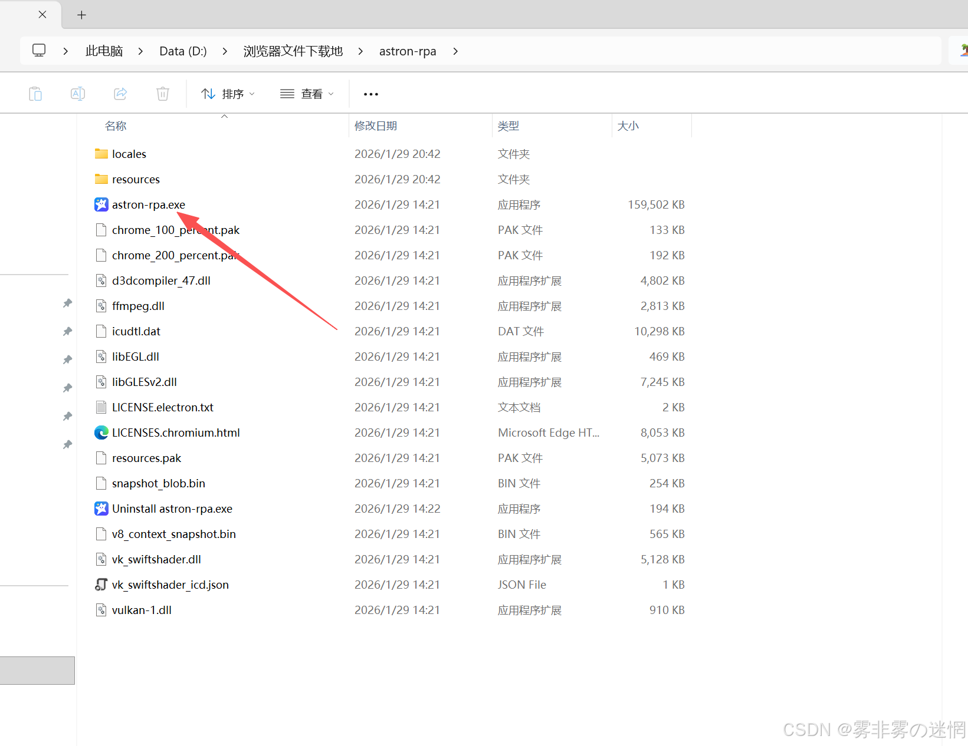
Task: Sort by 类型 column header
Action: pos(508,126)
